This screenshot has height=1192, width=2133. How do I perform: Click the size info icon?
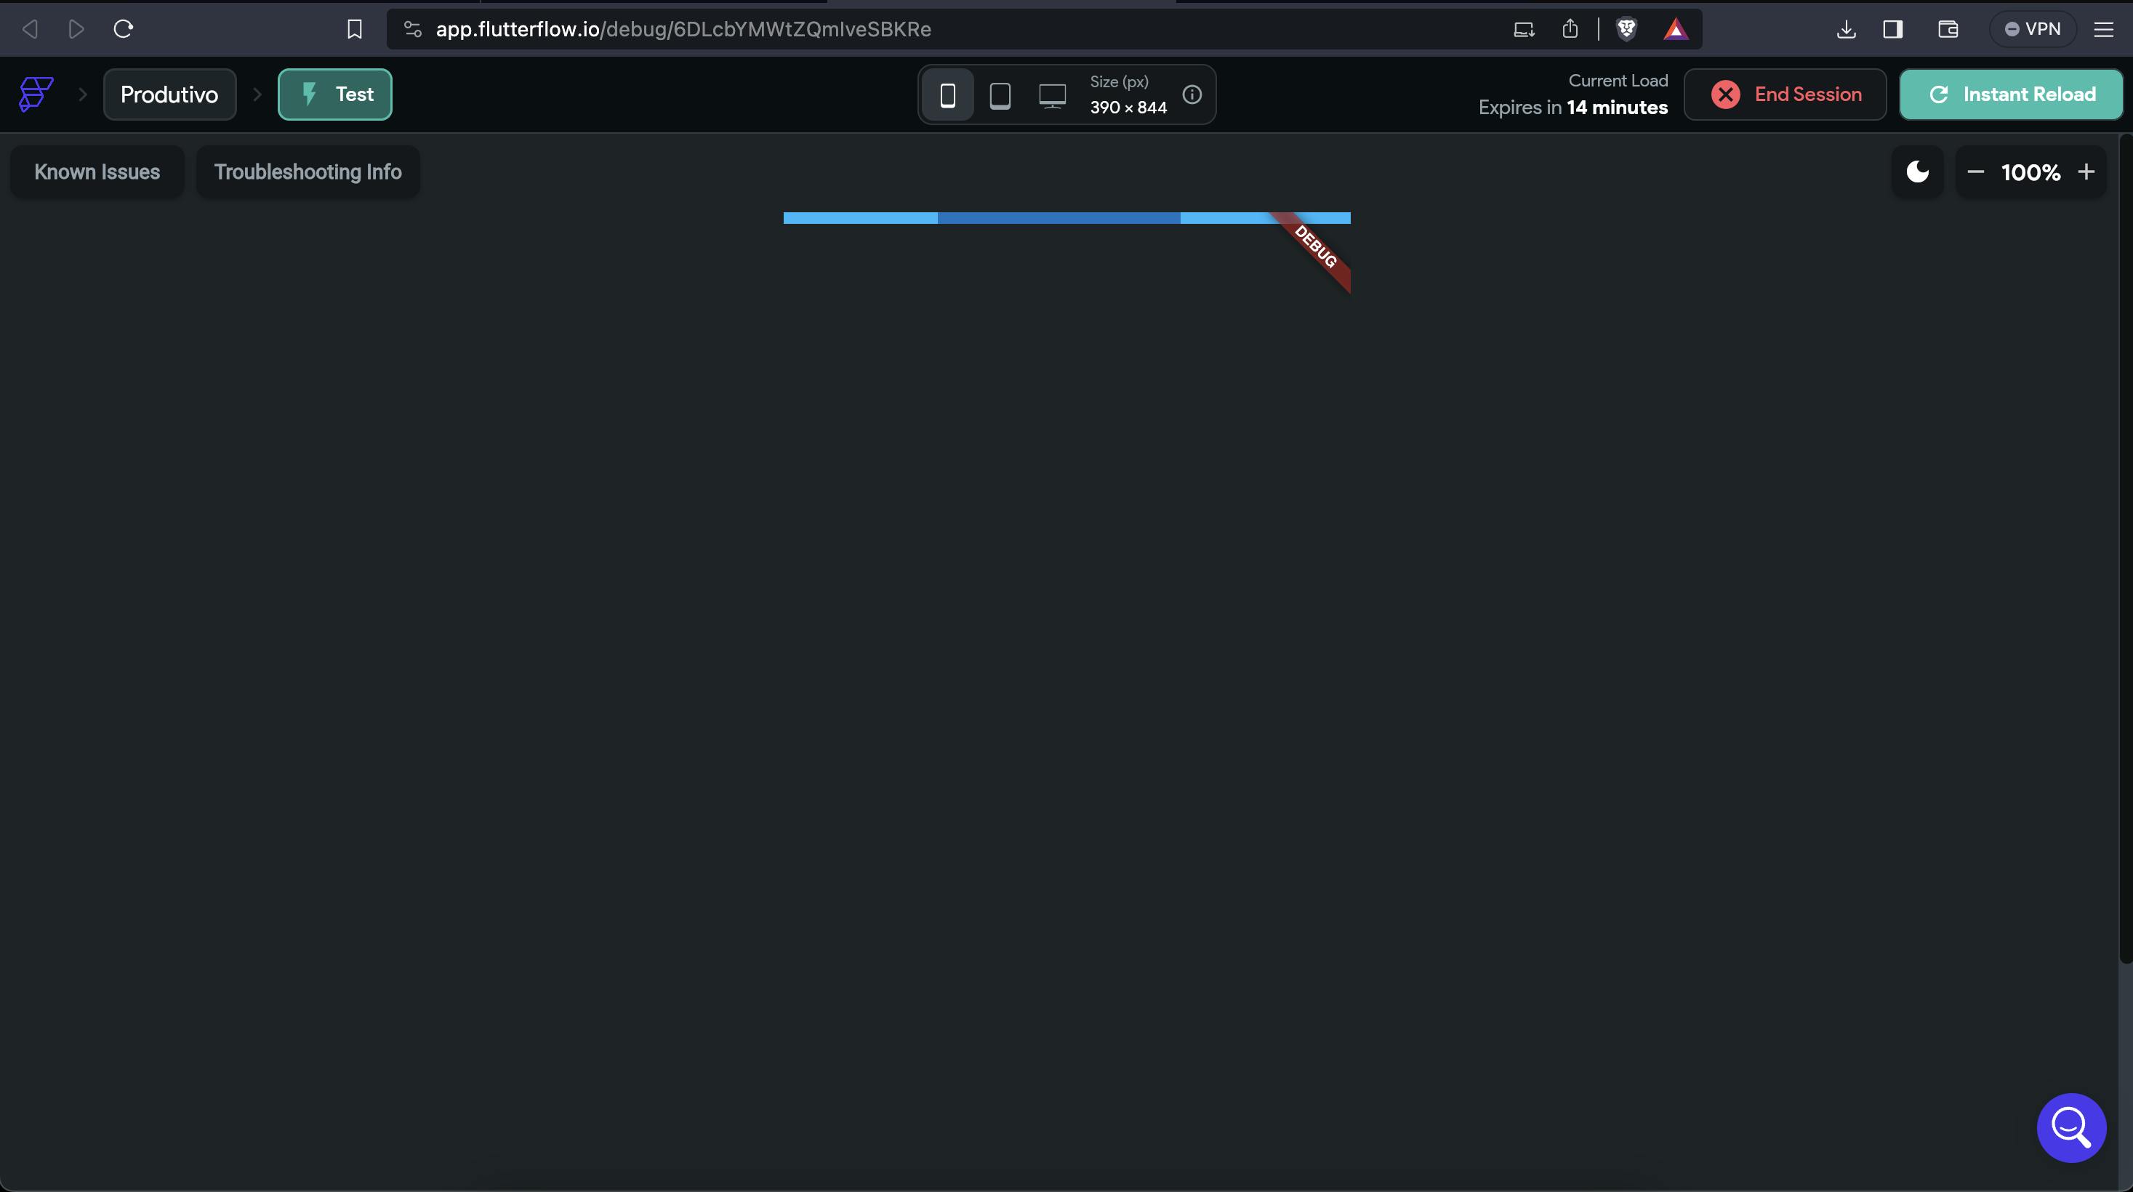click(x=1192, y=94)
